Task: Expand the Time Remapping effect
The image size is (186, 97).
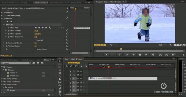Action: (x=2, y=16)
